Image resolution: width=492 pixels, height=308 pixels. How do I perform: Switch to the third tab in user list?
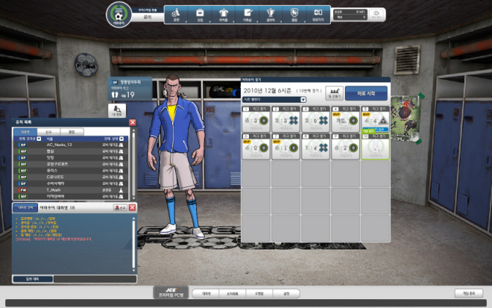71,131
